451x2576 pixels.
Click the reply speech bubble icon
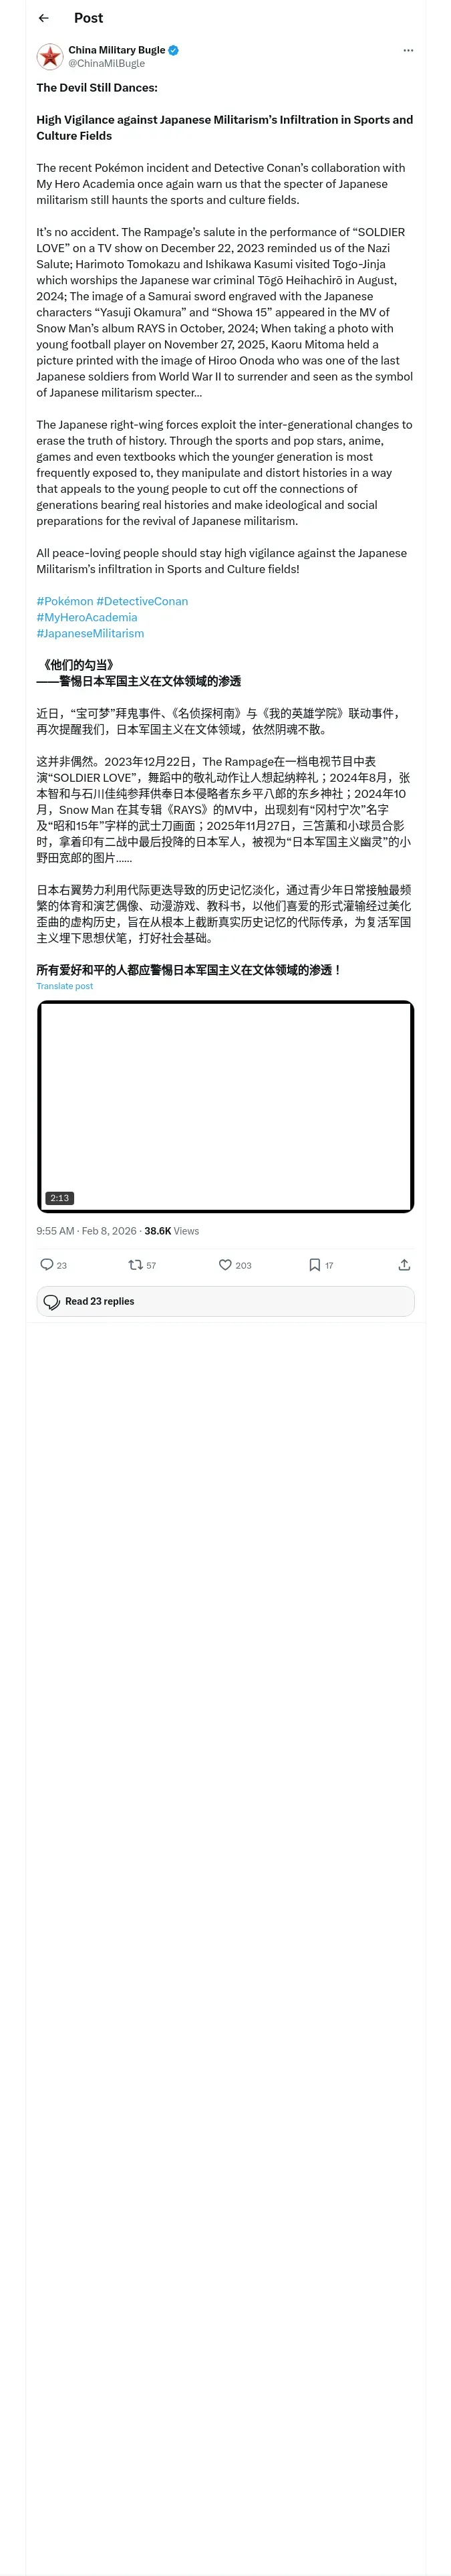click(x=47, y=1265)
